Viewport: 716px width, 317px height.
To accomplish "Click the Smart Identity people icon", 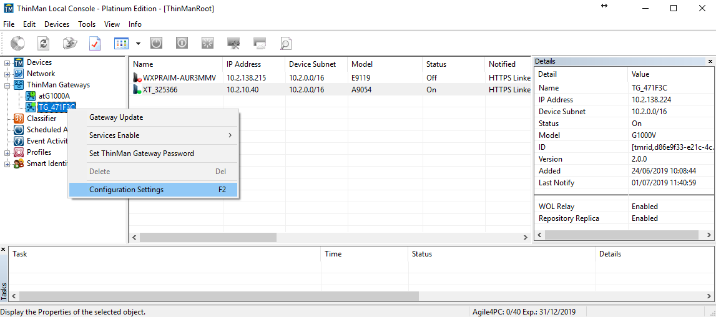I will point(19,163).
